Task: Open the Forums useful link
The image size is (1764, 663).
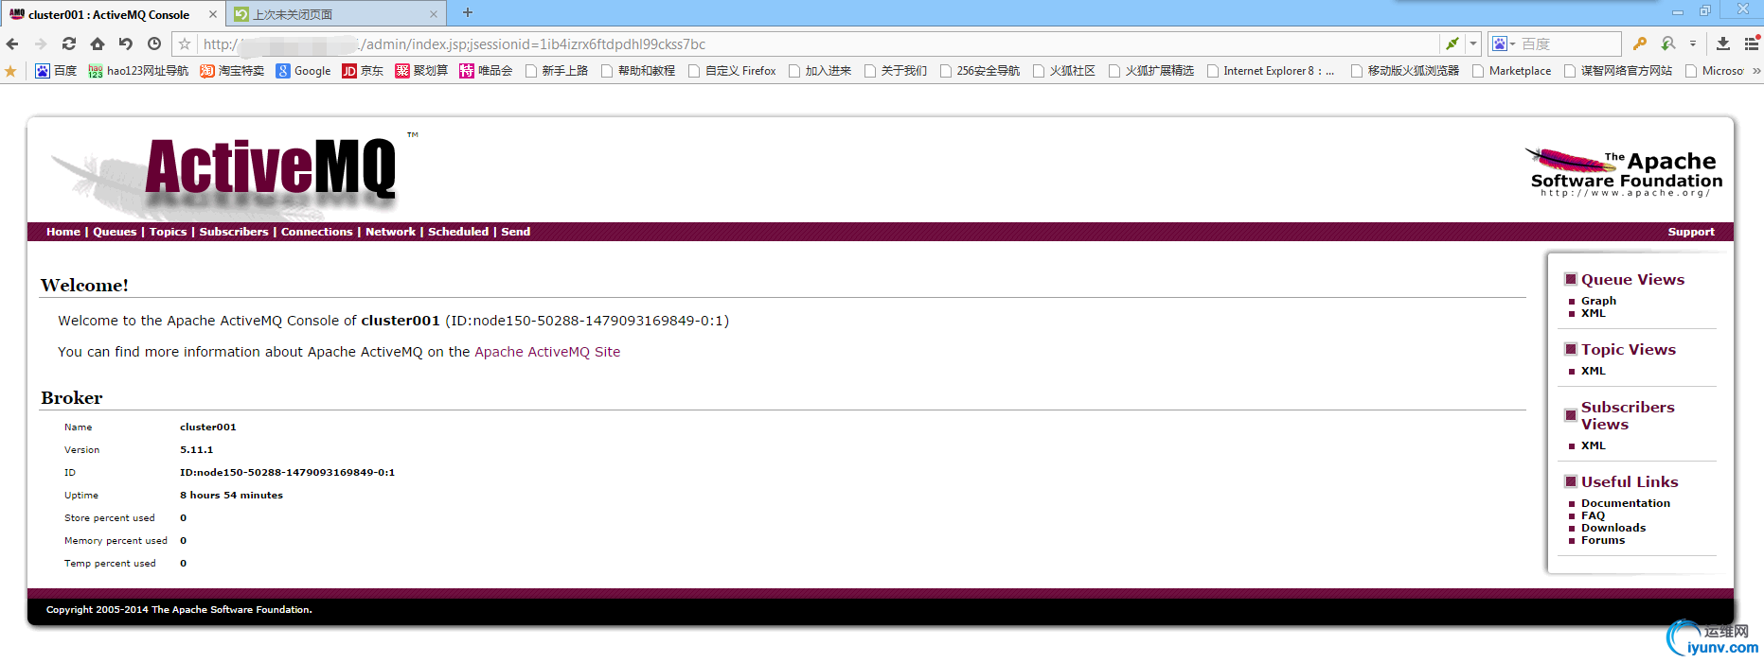Action: (1603, 540)
